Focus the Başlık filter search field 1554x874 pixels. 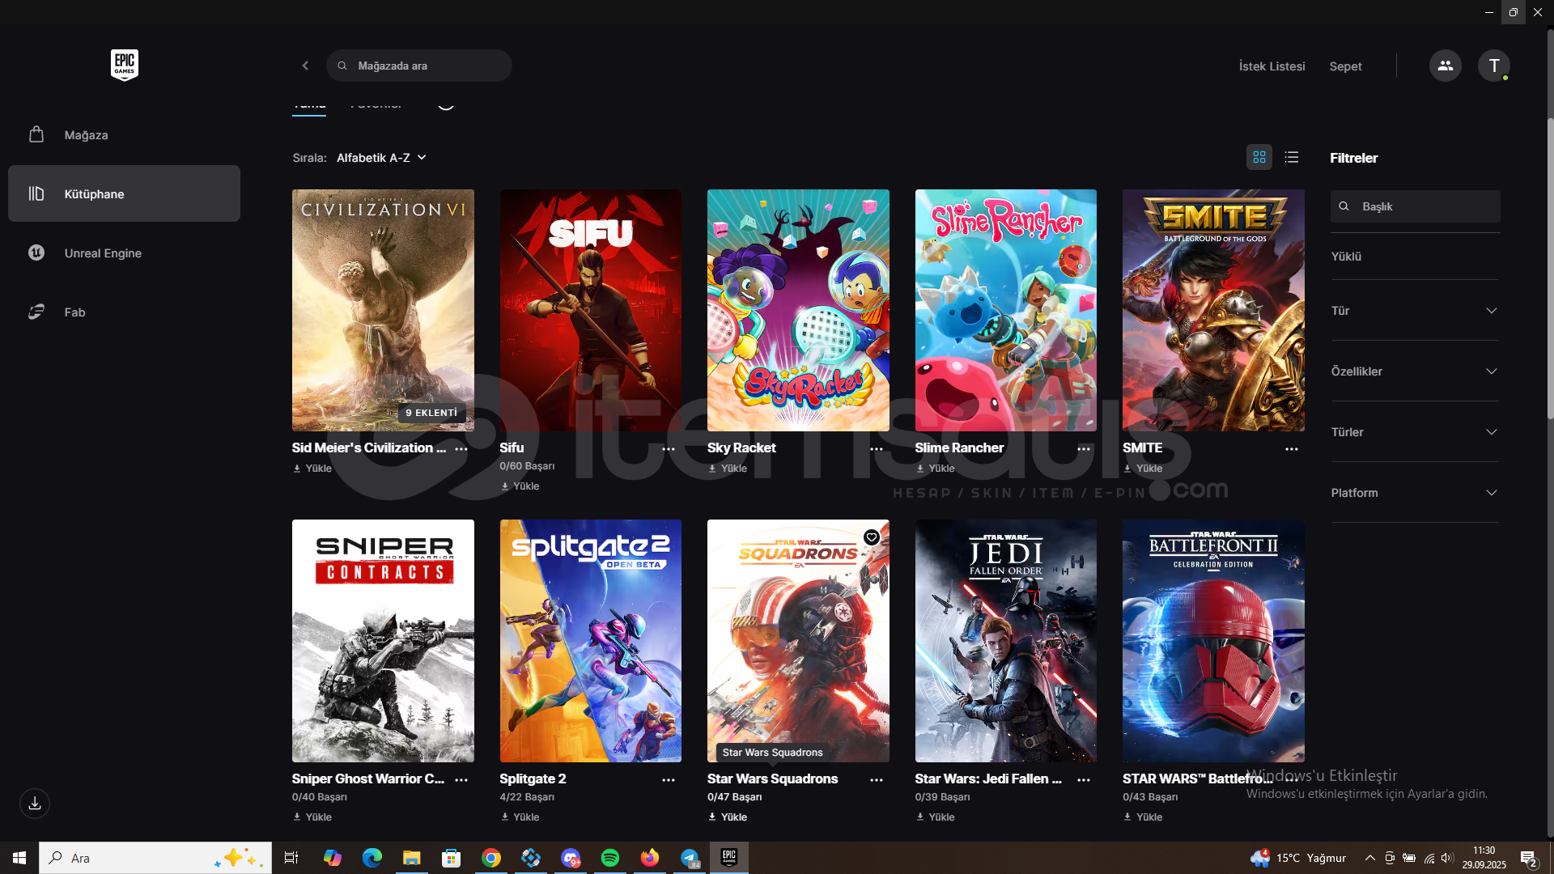pos(1415,206)
